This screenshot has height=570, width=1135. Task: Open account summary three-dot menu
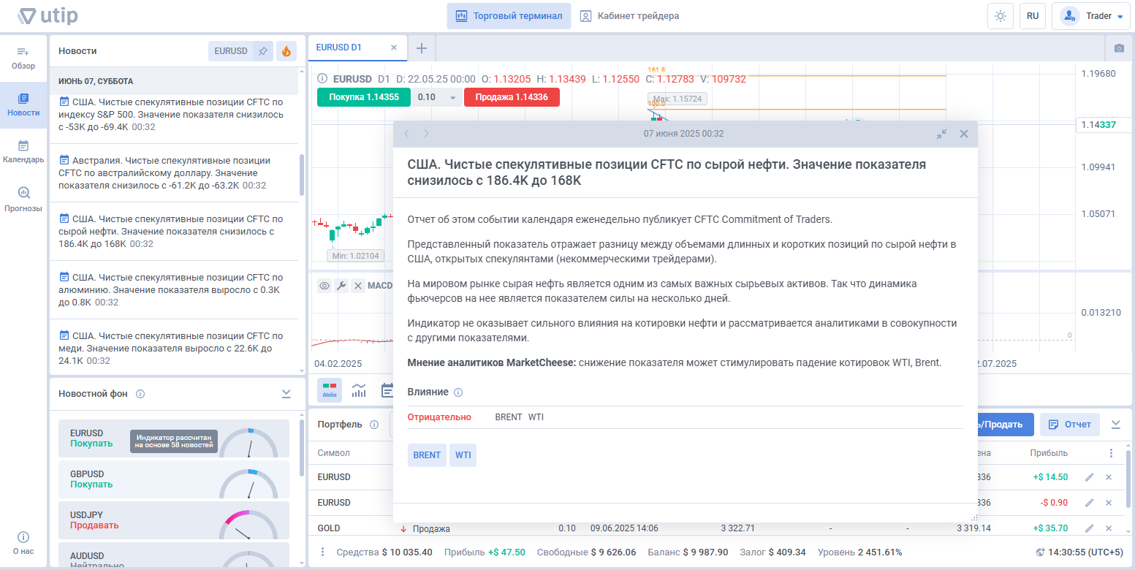coord(323,552)
